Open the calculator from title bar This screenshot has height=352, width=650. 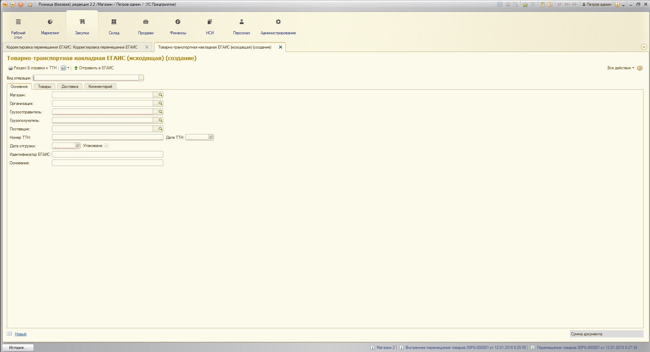point(542,4)
